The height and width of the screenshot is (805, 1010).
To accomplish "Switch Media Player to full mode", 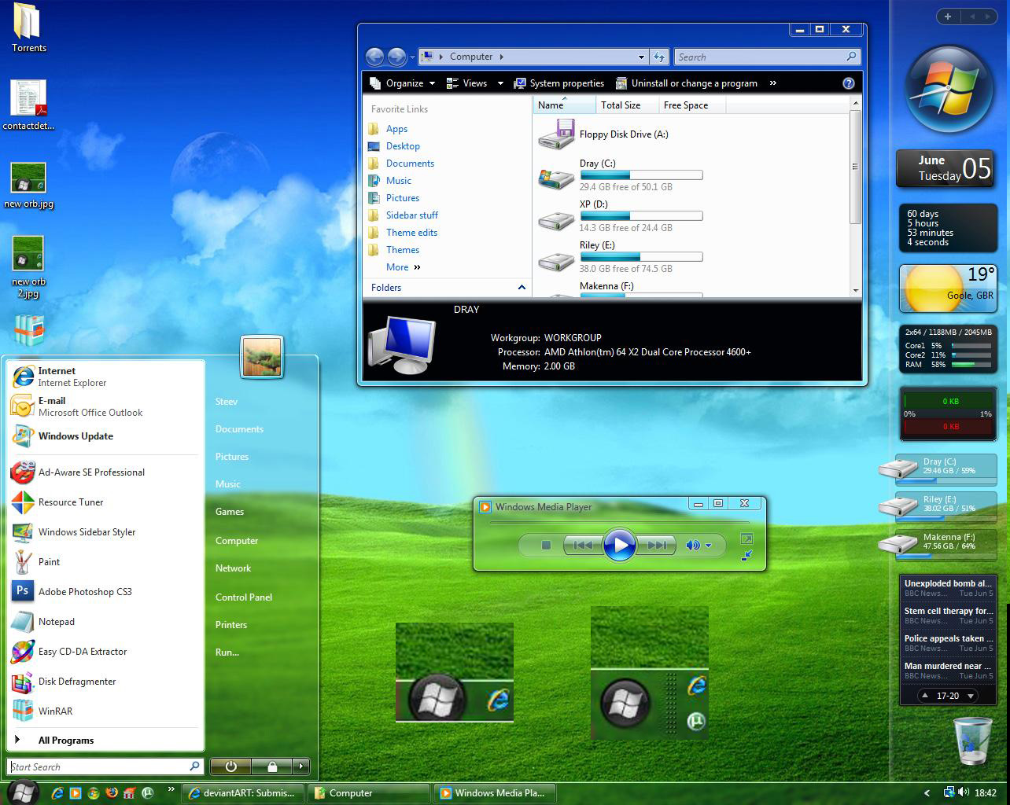I will pyautogui.click(x=746, y=539).
